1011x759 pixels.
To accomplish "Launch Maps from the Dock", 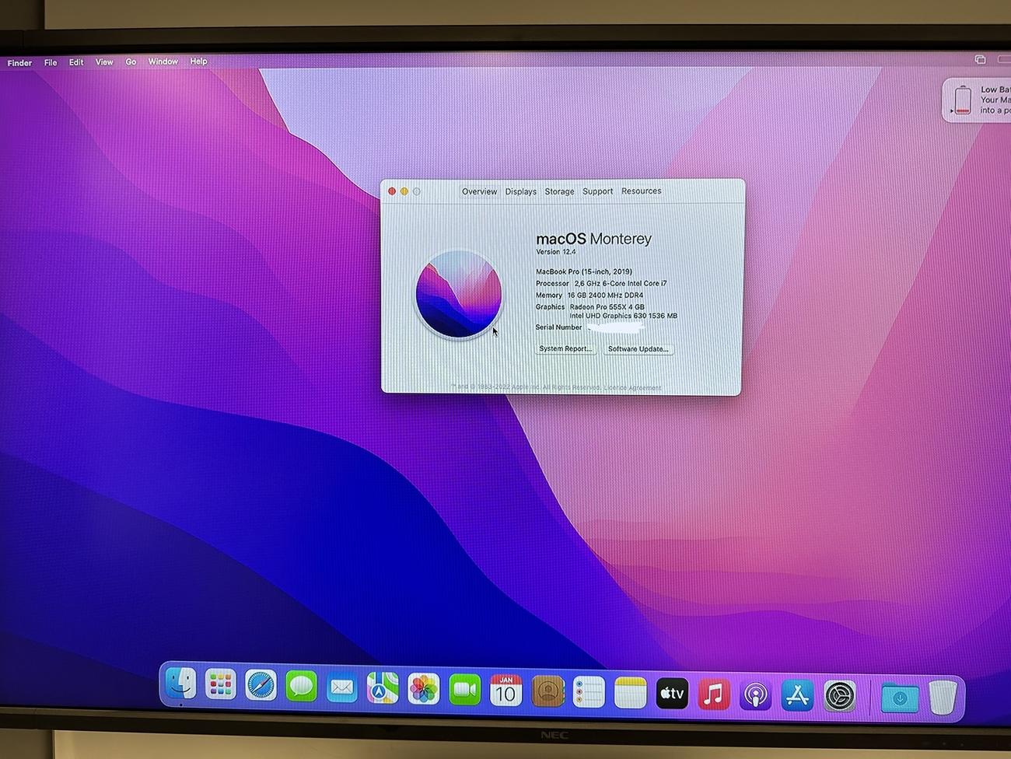I will (x=383, y=688).
